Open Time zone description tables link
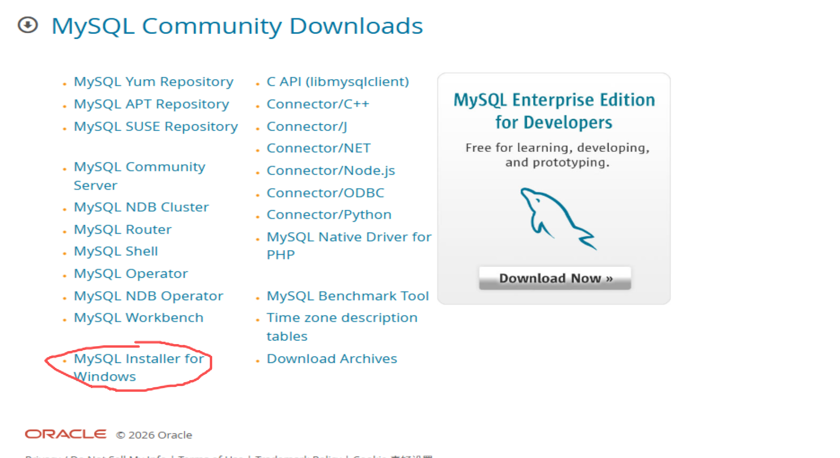Image resolution: width=840 pixels, height=458 pixels. 342,327
